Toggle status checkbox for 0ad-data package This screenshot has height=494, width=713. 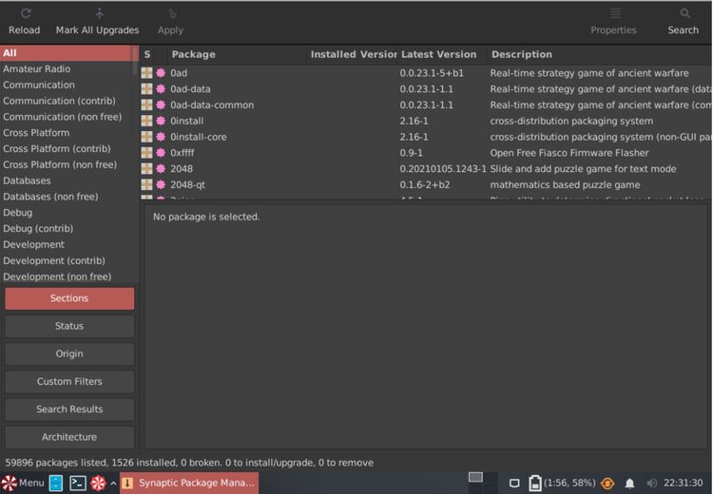point(146,88)
